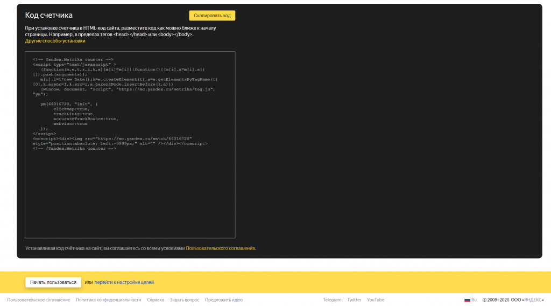Click the "ЯНДЕКС" copyright link
The height and width of the screenshot is (306, 551).
tap(533, 300)
